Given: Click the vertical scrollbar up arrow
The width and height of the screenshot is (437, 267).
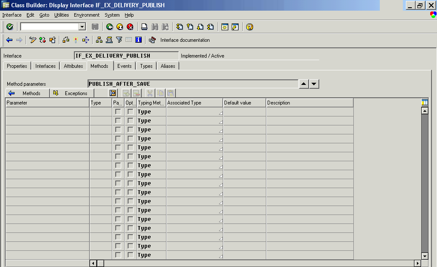Looking at the screenshot, I should [x=425, y=111].
